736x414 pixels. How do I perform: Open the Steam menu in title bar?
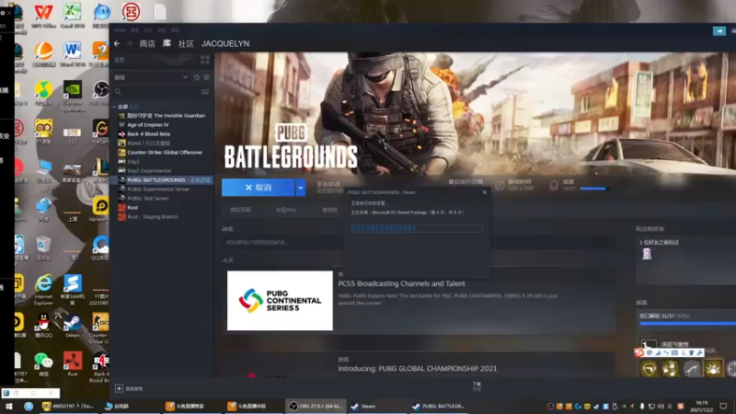(x=120, y=30)
